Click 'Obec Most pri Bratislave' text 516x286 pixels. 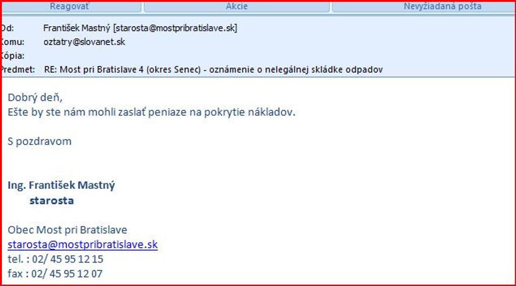tap(68, 229)
